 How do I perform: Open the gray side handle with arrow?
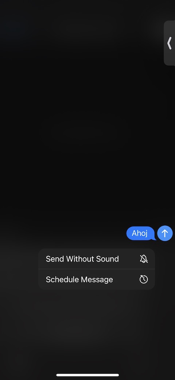tap(170, 43)
